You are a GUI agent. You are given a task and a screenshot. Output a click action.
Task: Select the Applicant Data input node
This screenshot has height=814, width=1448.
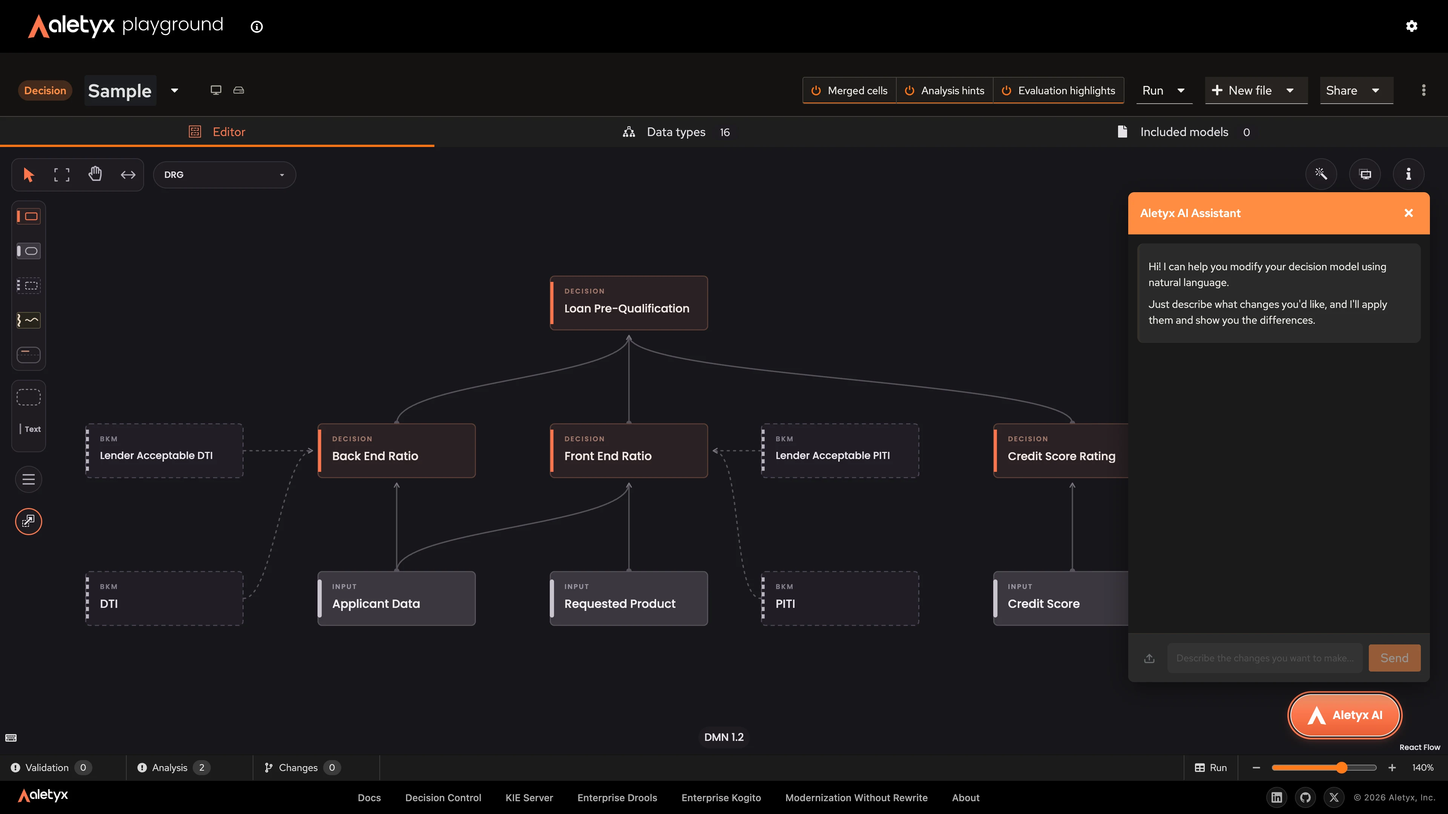coord(396,598)
